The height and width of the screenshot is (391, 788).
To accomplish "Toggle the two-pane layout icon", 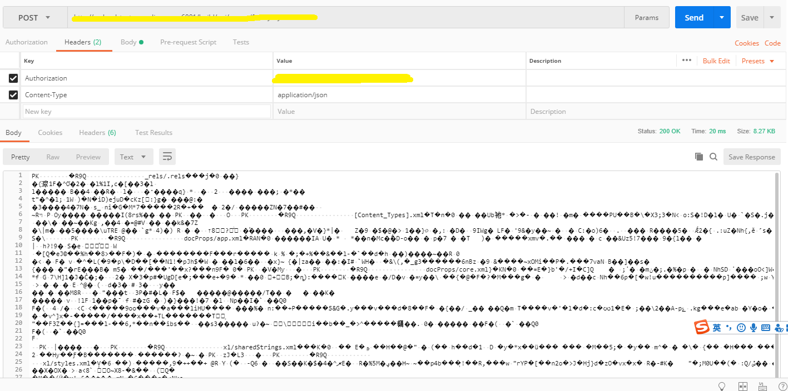I will 742,386.
